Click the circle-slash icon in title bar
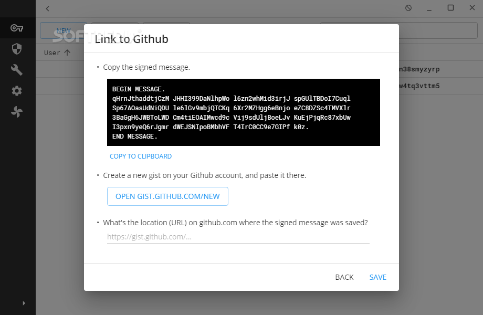 (x=408, y=8)
